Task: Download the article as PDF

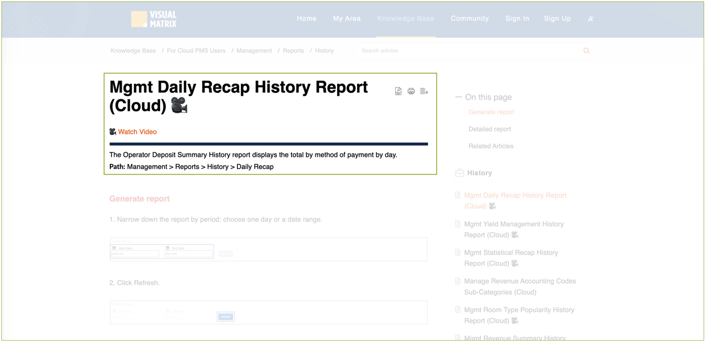Action: point(398,91)
